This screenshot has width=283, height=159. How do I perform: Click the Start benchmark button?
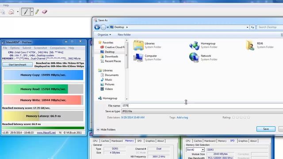(18, 65)
